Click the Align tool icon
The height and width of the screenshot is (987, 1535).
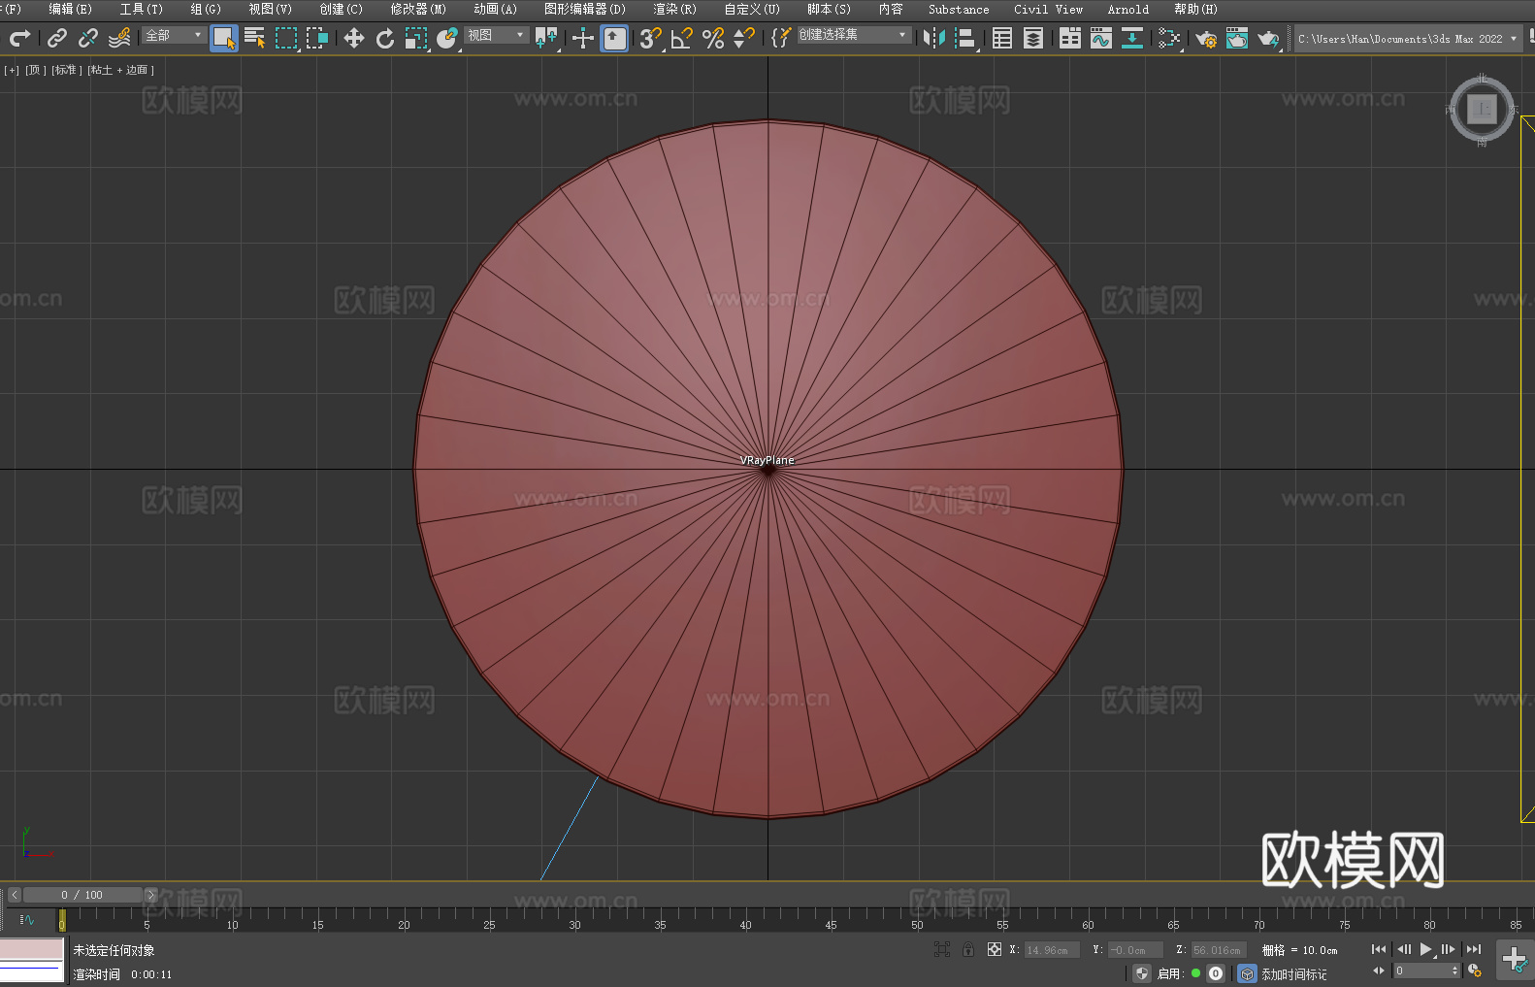coord(965,38)
